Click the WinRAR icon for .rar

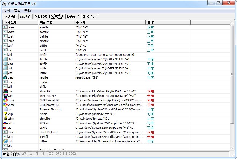[5, 91]
